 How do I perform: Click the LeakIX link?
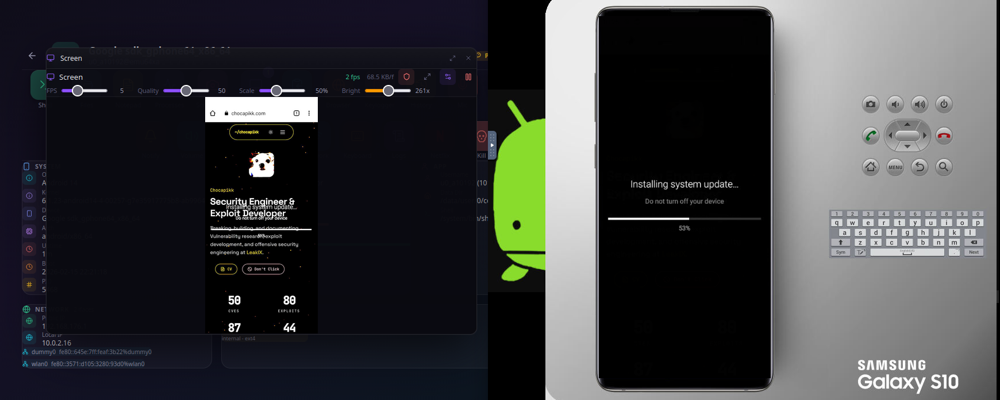255,253
